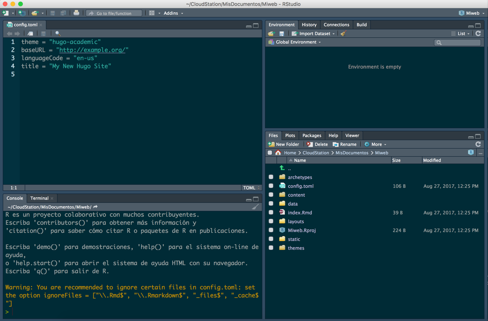The image size is (488, 321).
Task: Go up to the parent directory
Action: pos(283,168)
